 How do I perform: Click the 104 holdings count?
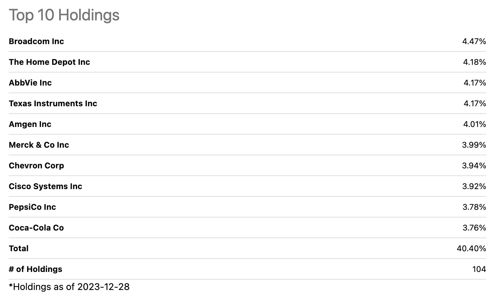(479, 269)
